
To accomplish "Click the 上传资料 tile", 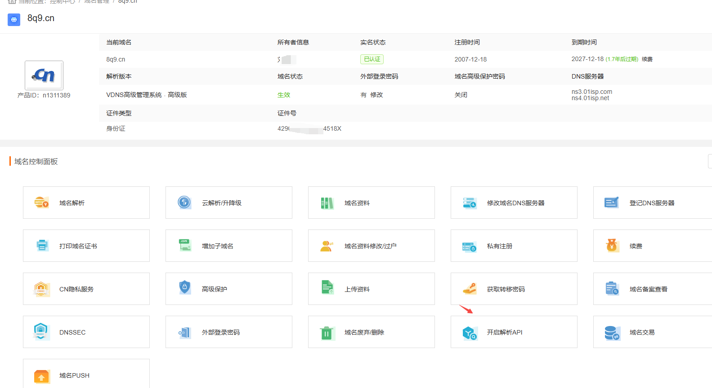I will [x=371, y=289].
